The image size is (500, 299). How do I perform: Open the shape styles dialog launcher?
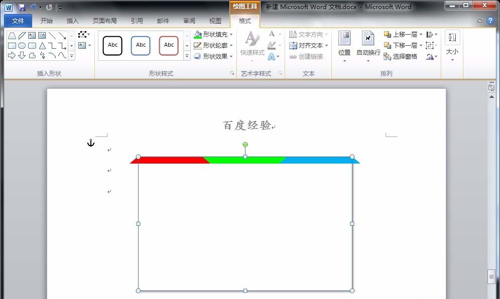click(x=232, y=73)
